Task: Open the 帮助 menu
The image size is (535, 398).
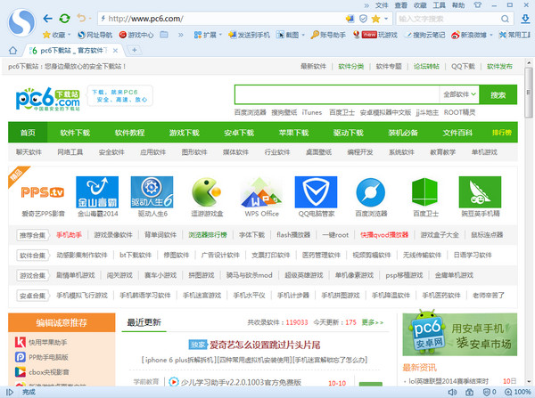Action: pyautogui.click(x=458, y=5)
